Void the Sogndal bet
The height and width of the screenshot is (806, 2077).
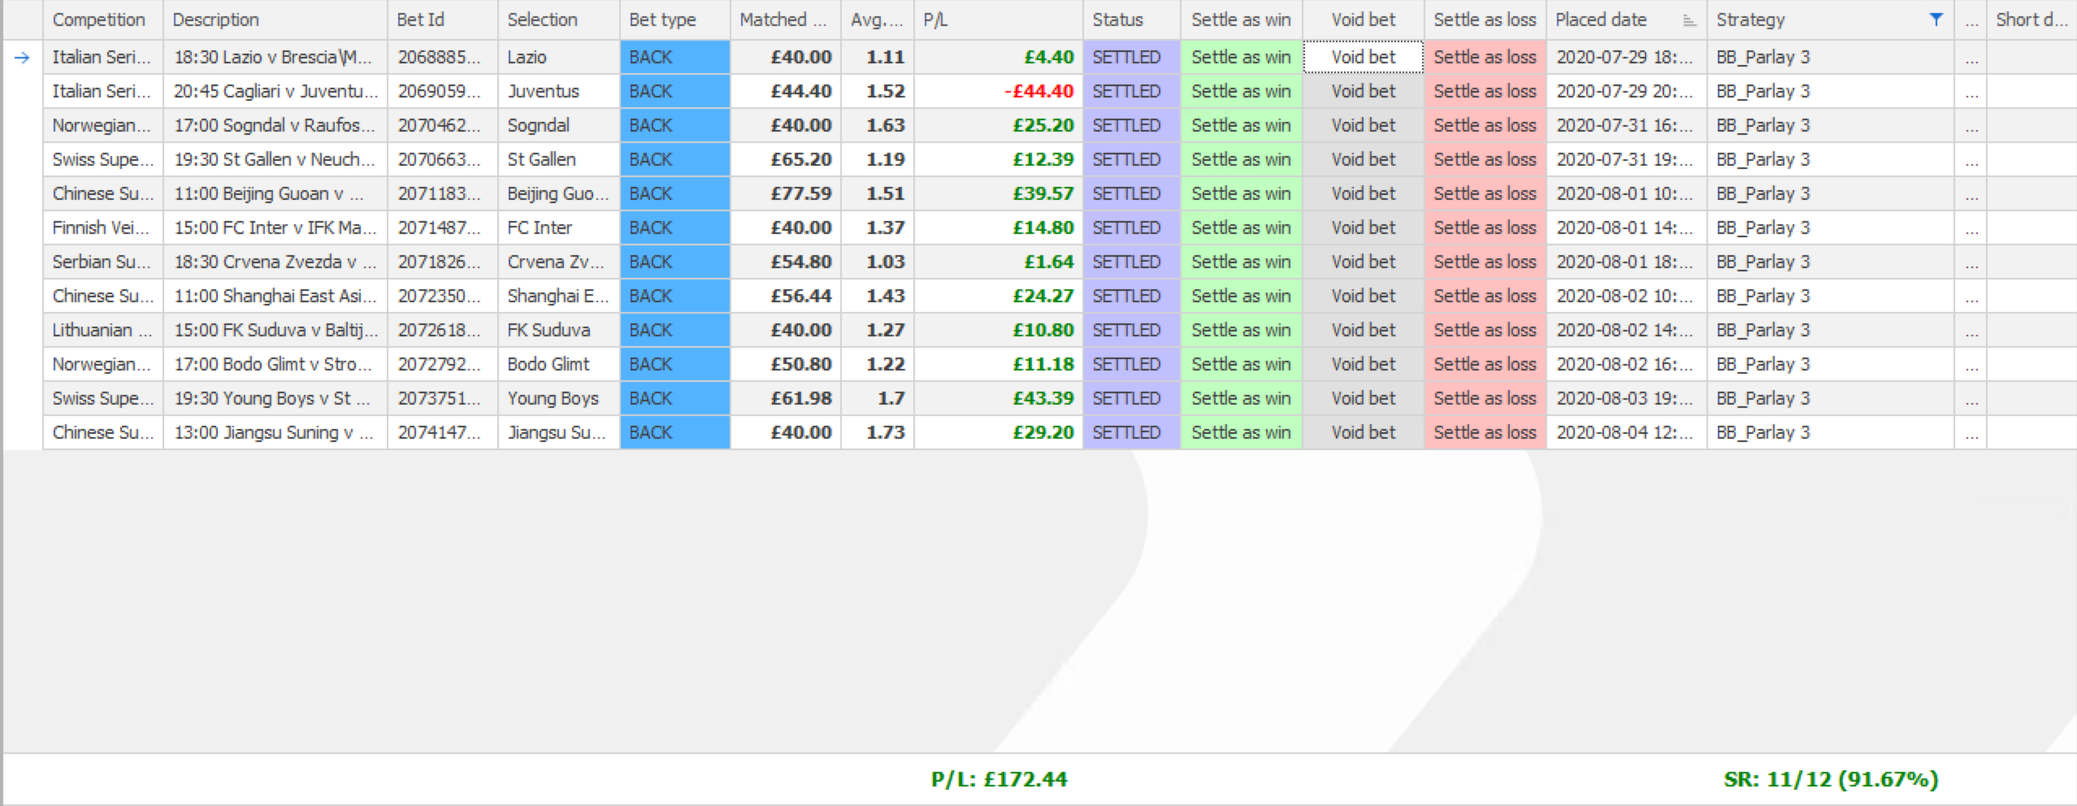1363,125
